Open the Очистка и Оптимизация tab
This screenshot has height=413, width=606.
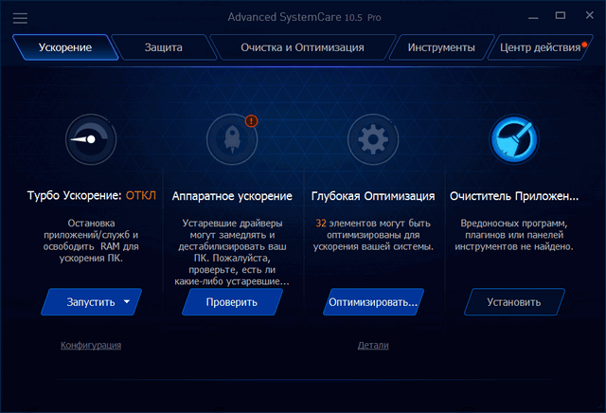tap(302, 47)
